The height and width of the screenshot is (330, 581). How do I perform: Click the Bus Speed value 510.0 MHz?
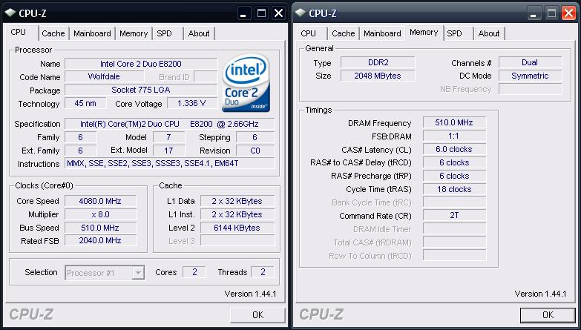tap(100, 228)
